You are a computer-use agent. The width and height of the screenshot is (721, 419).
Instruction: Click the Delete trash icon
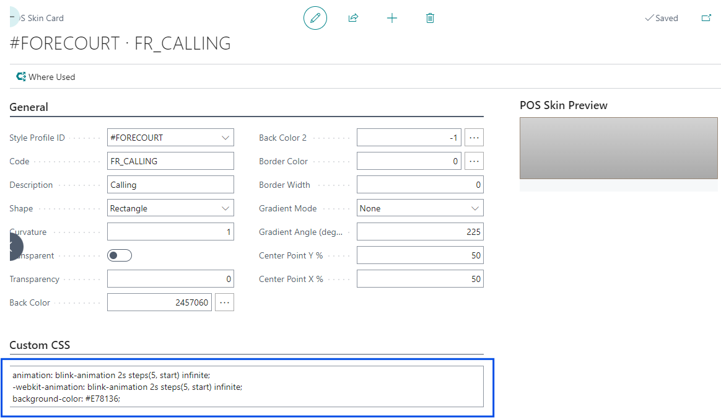430,18
